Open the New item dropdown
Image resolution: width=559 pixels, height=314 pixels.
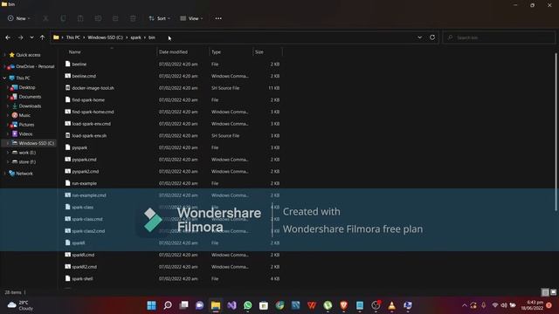point(19,18)
